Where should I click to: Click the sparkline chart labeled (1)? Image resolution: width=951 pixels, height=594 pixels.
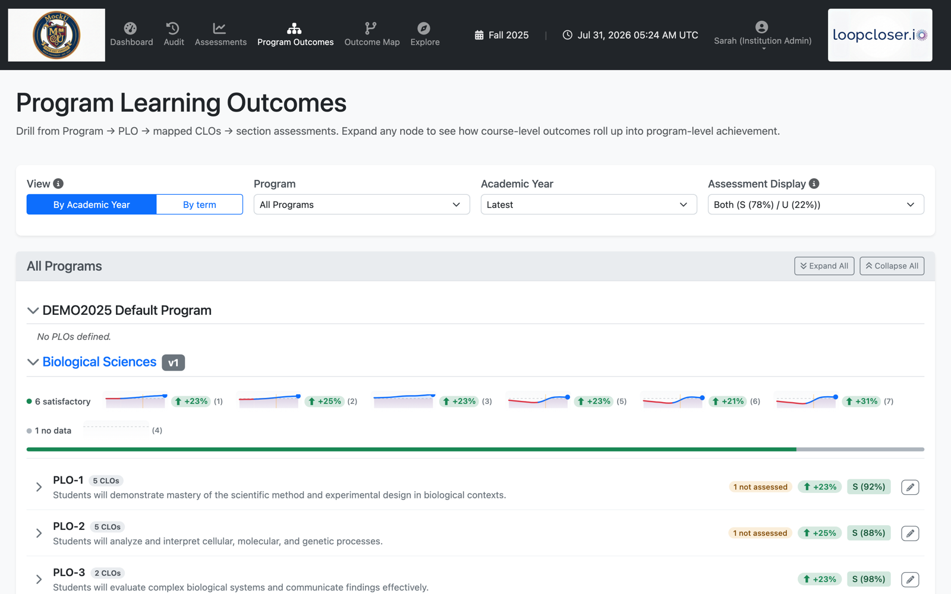tap(136, 401)
